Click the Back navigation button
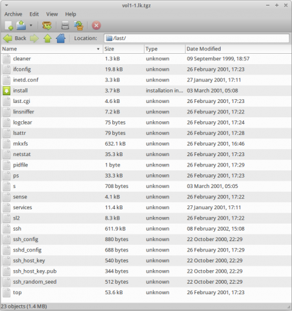Viewport: 292px width, 311px height. click(15, 38)
